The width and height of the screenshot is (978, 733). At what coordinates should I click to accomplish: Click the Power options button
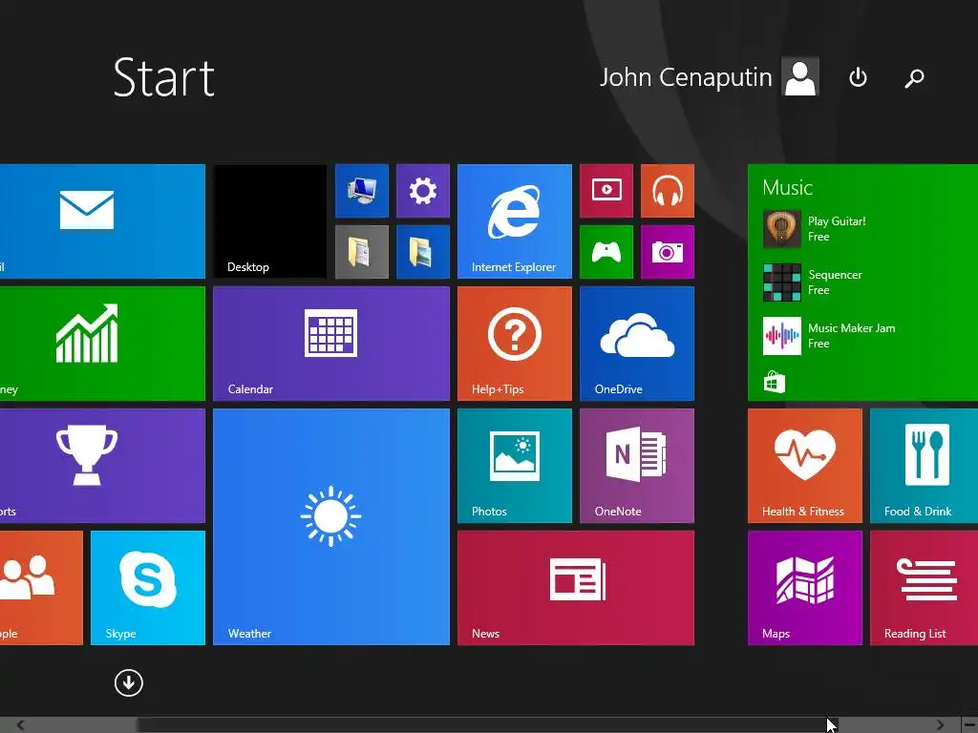(859, 77)
